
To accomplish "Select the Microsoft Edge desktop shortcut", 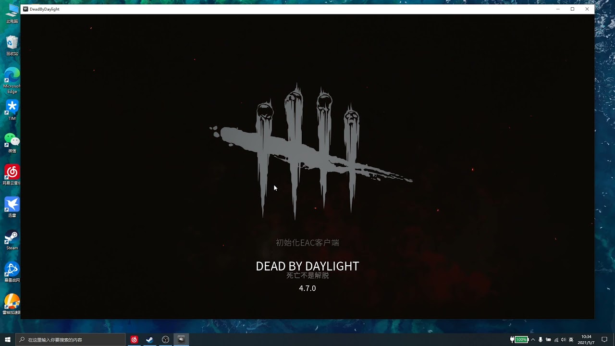I will tap(12, 80).
